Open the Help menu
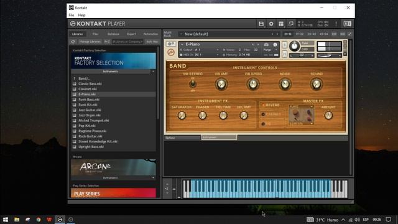This screenshot has height=224, width=398. tap(81, 15)
